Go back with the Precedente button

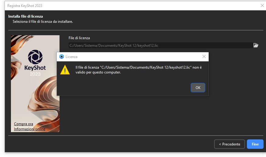click(x=229, y=144)
